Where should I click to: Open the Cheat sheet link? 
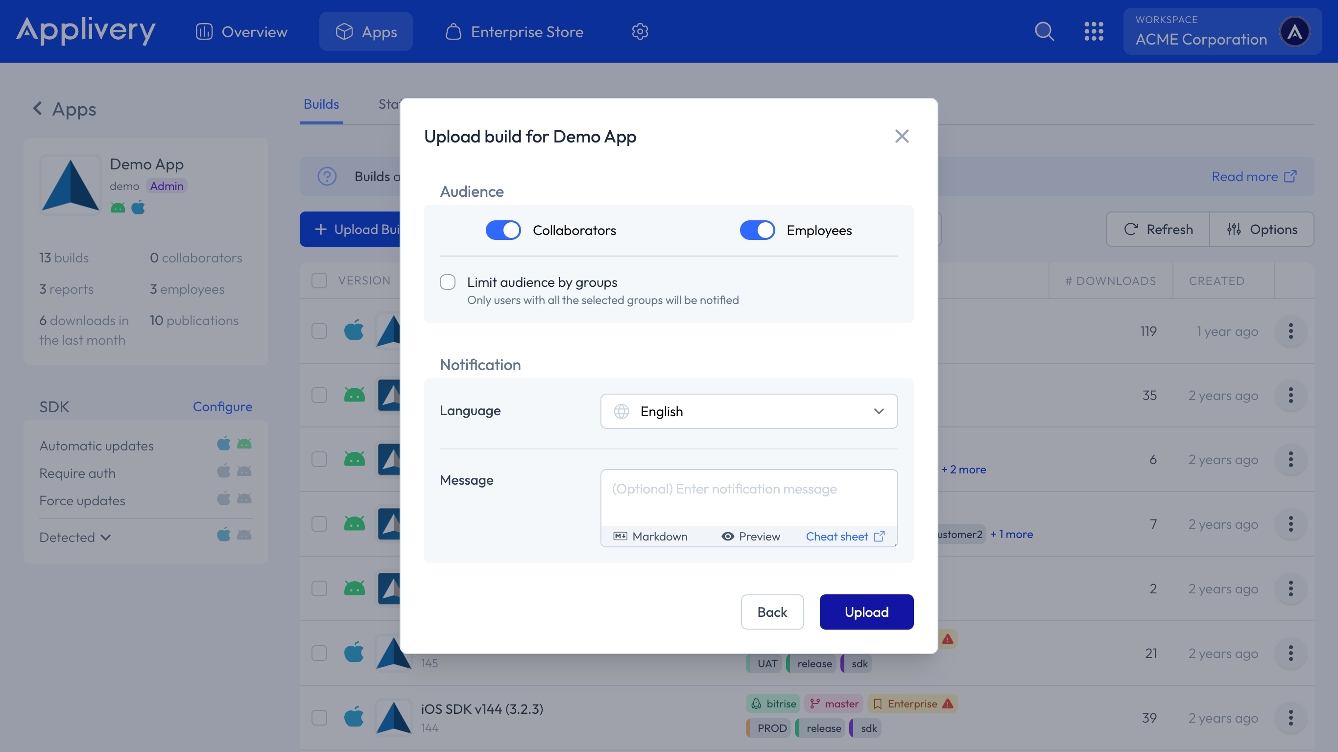[836, 536]
